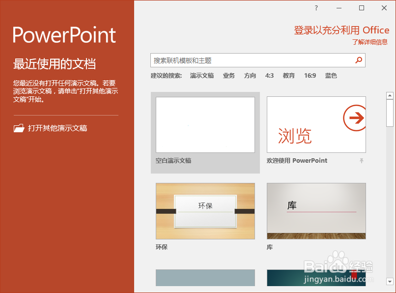Click the 欢迎使用 PowerPoint caption text
396x293 pixels.
click(x=297, y=161)
